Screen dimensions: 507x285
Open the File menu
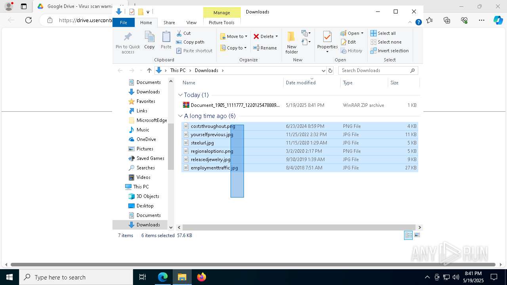point(124,23)
